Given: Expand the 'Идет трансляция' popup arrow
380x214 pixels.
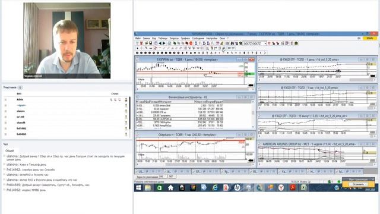Looking at the screenshot, I should [x=373, y=180].
